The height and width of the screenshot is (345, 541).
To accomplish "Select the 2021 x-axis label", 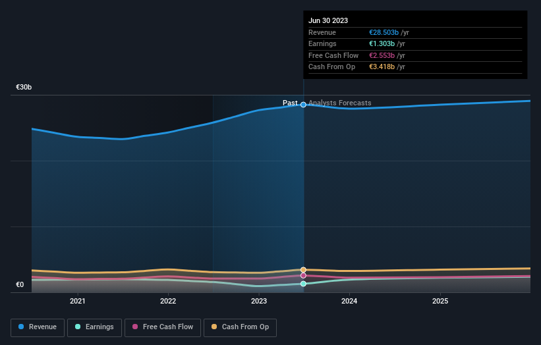I will 77,301.
